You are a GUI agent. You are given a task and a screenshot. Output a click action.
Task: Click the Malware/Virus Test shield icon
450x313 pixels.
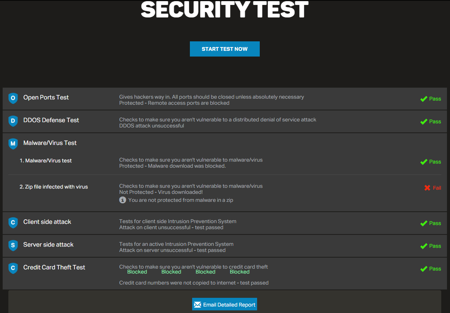13,143
